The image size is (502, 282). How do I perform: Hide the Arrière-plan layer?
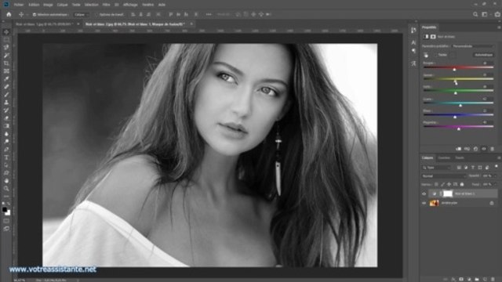pyautogui.click(x=424, y=203)
